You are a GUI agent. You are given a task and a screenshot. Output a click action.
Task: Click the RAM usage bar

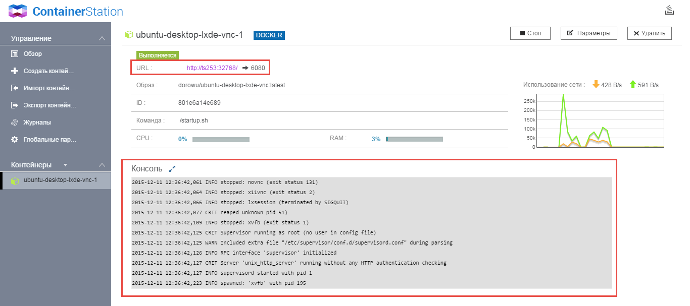point(414,139)
